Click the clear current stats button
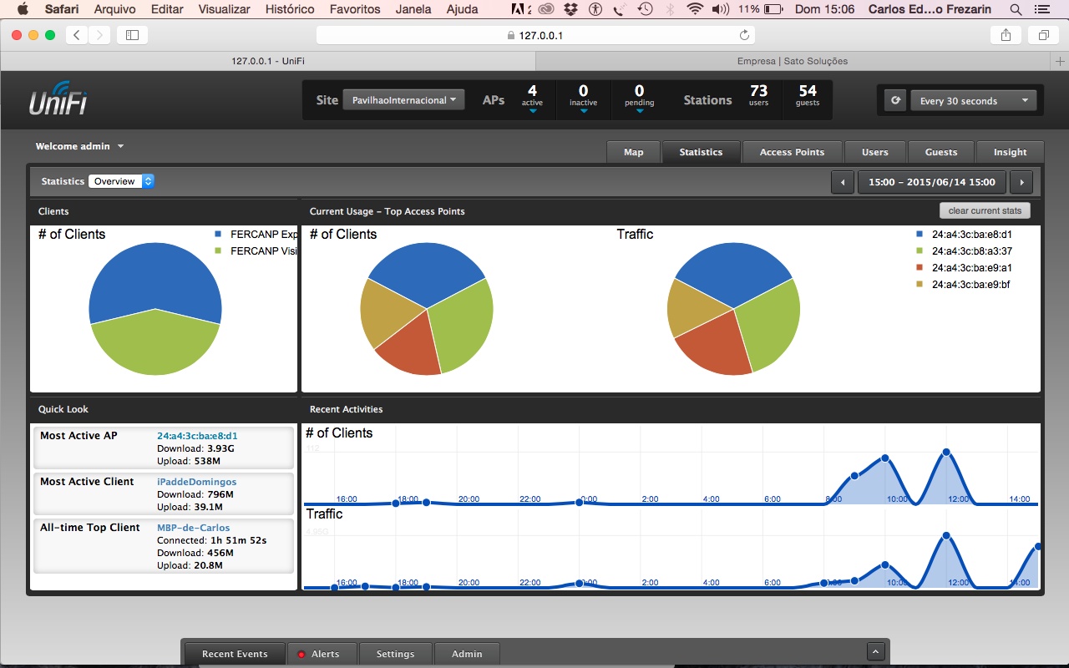This screenshot has height=668, width=1069. tap(985, 210)
